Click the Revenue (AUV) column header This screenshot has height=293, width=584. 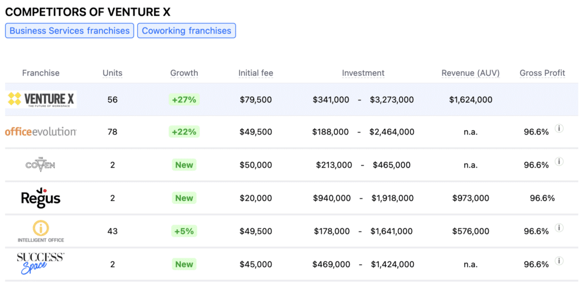471,73
